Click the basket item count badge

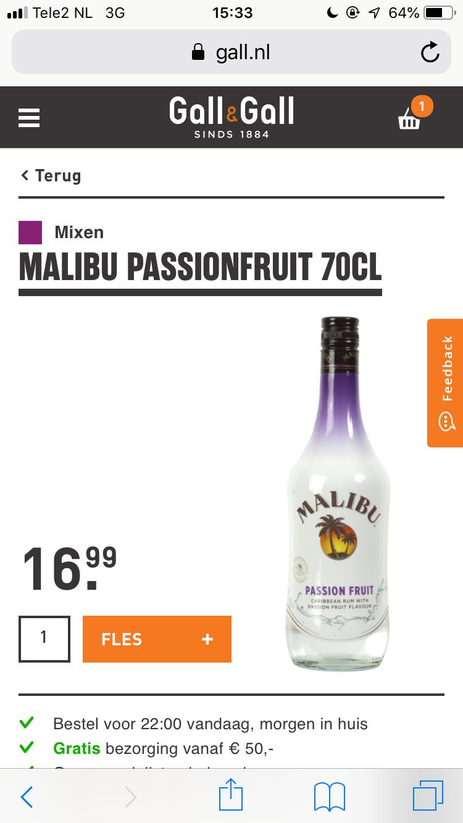click(422, 106)
